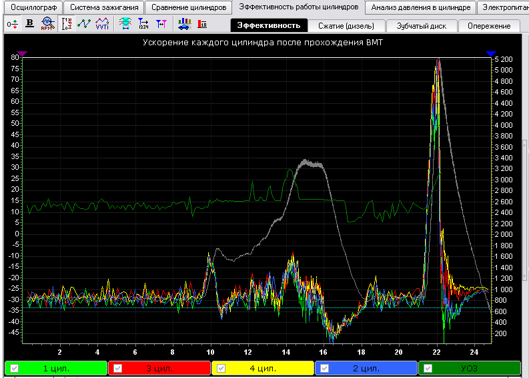Toggle the RPM scale bracket icon
The width and height of the screenshot is (529, 378).
67,24
